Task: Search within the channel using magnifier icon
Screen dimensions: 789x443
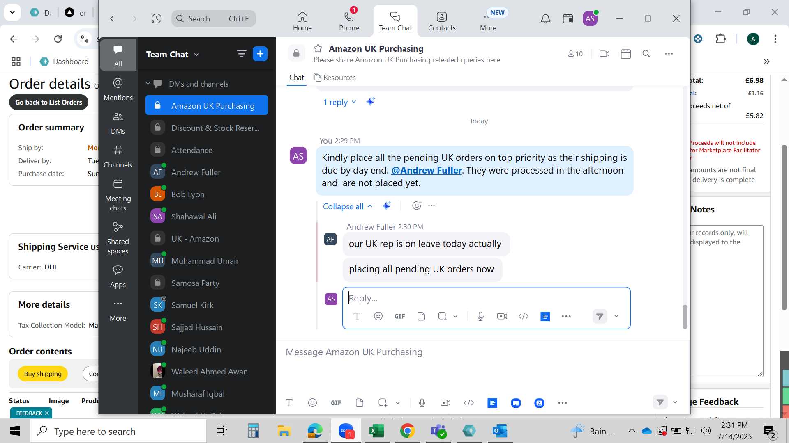Action: coord(646,54)
